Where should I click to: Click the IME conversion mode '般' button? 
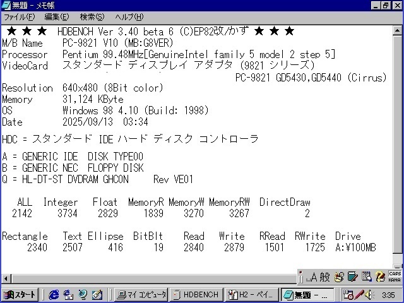tap(324, 277)
